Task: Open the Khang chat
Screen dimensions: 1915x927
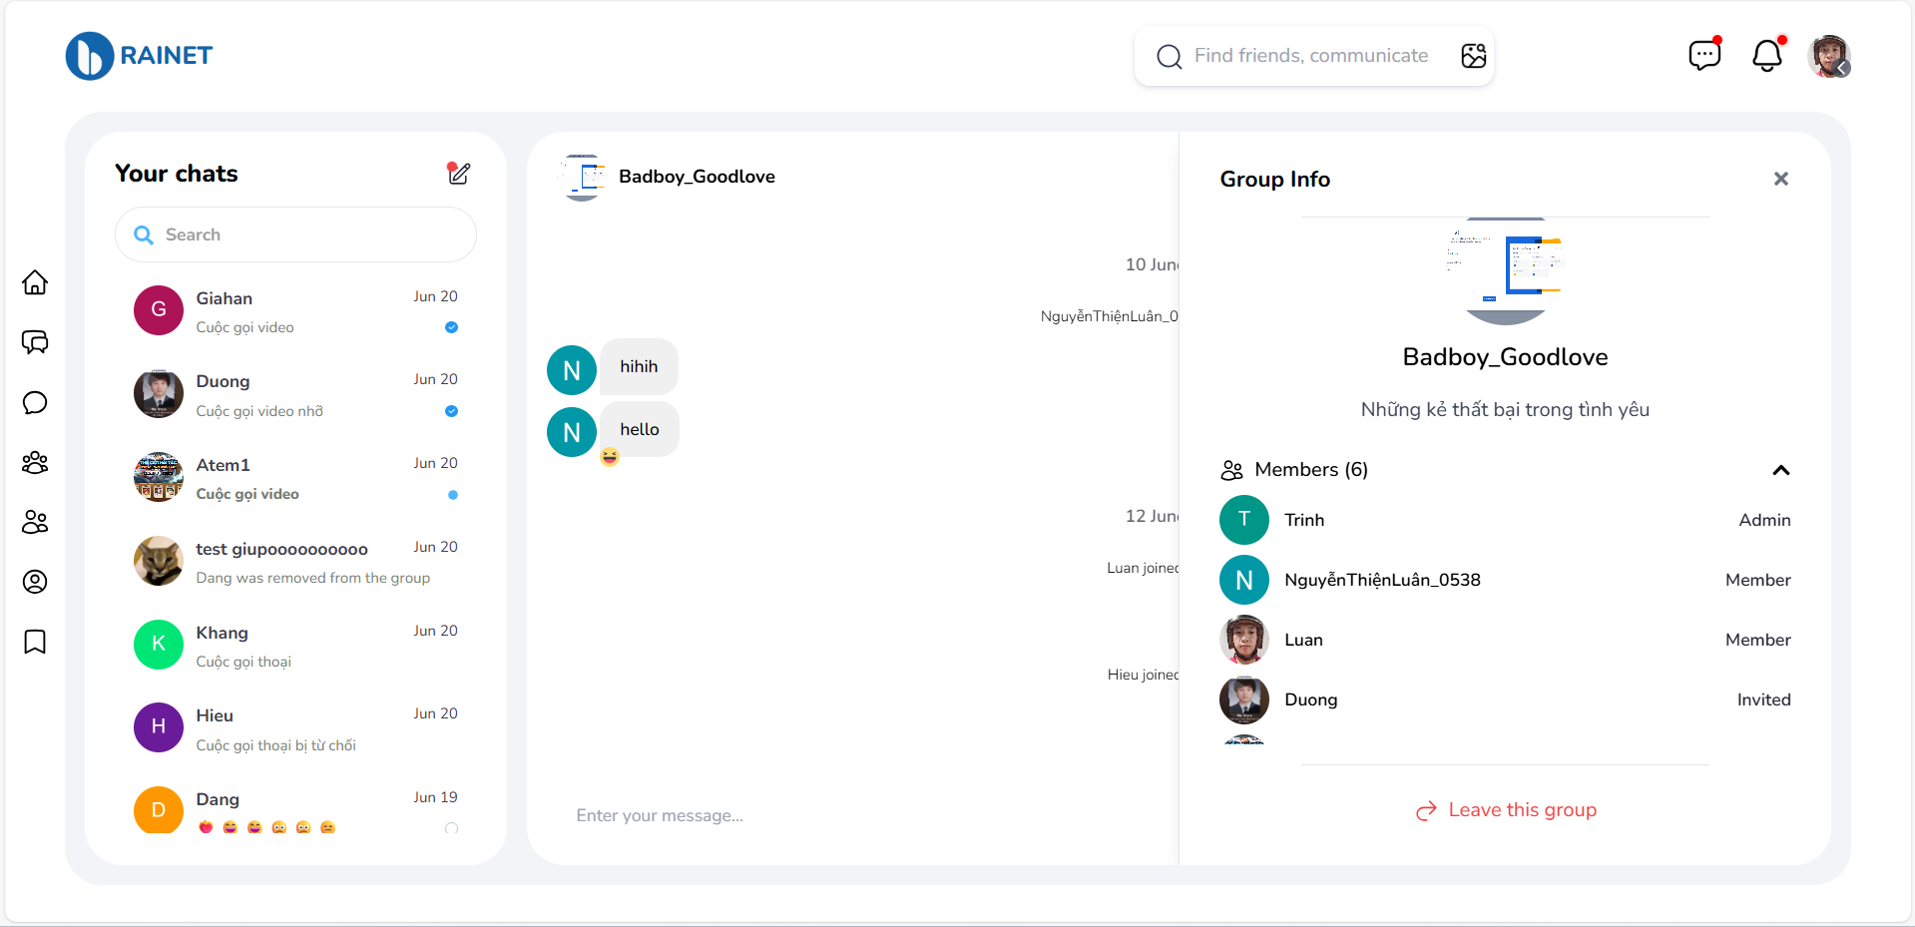Action: (x=295, y=646)
